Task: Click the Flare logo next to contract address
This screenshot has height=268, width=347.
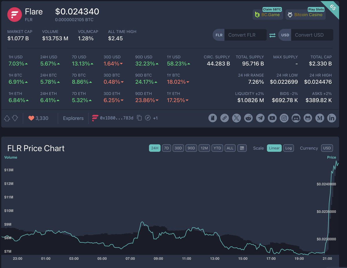Action: (x=95, y=118)
